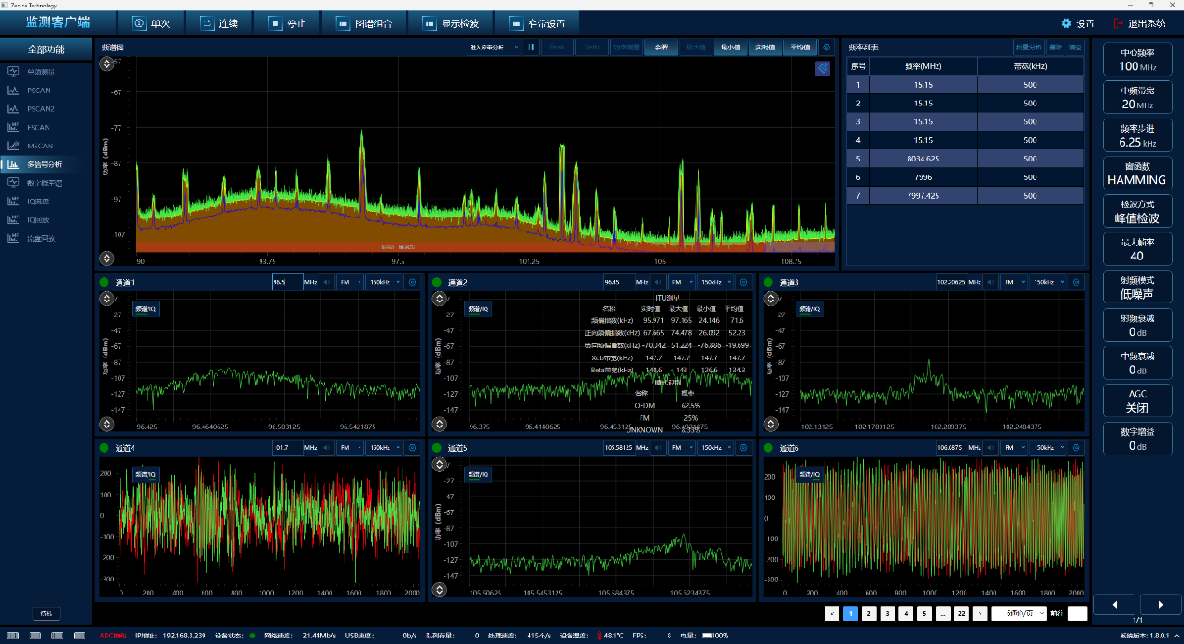Toggle the 实时值 real-time trace button

(x=765, y=47)
